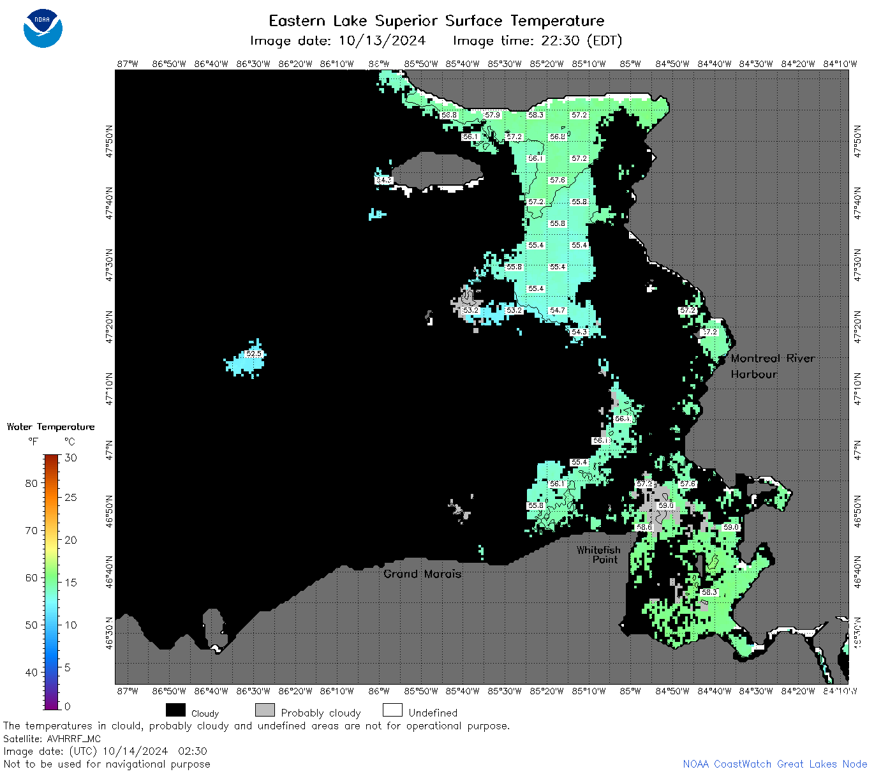
Task: Select the Montreal River Harbour map label
Action: pos(773,366)
